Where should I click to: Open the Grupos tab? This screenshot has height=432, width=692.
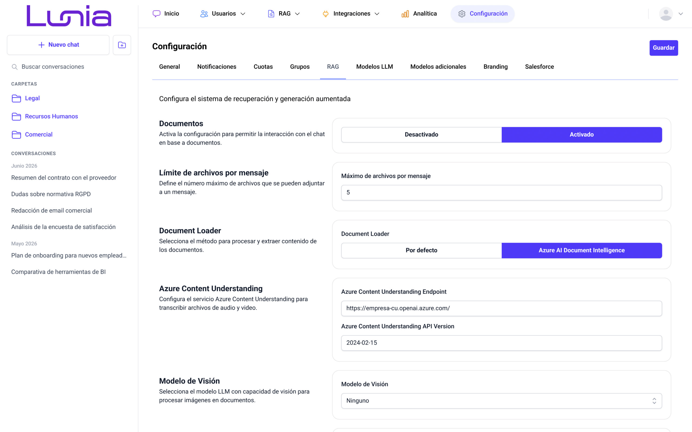pos(300,67)
